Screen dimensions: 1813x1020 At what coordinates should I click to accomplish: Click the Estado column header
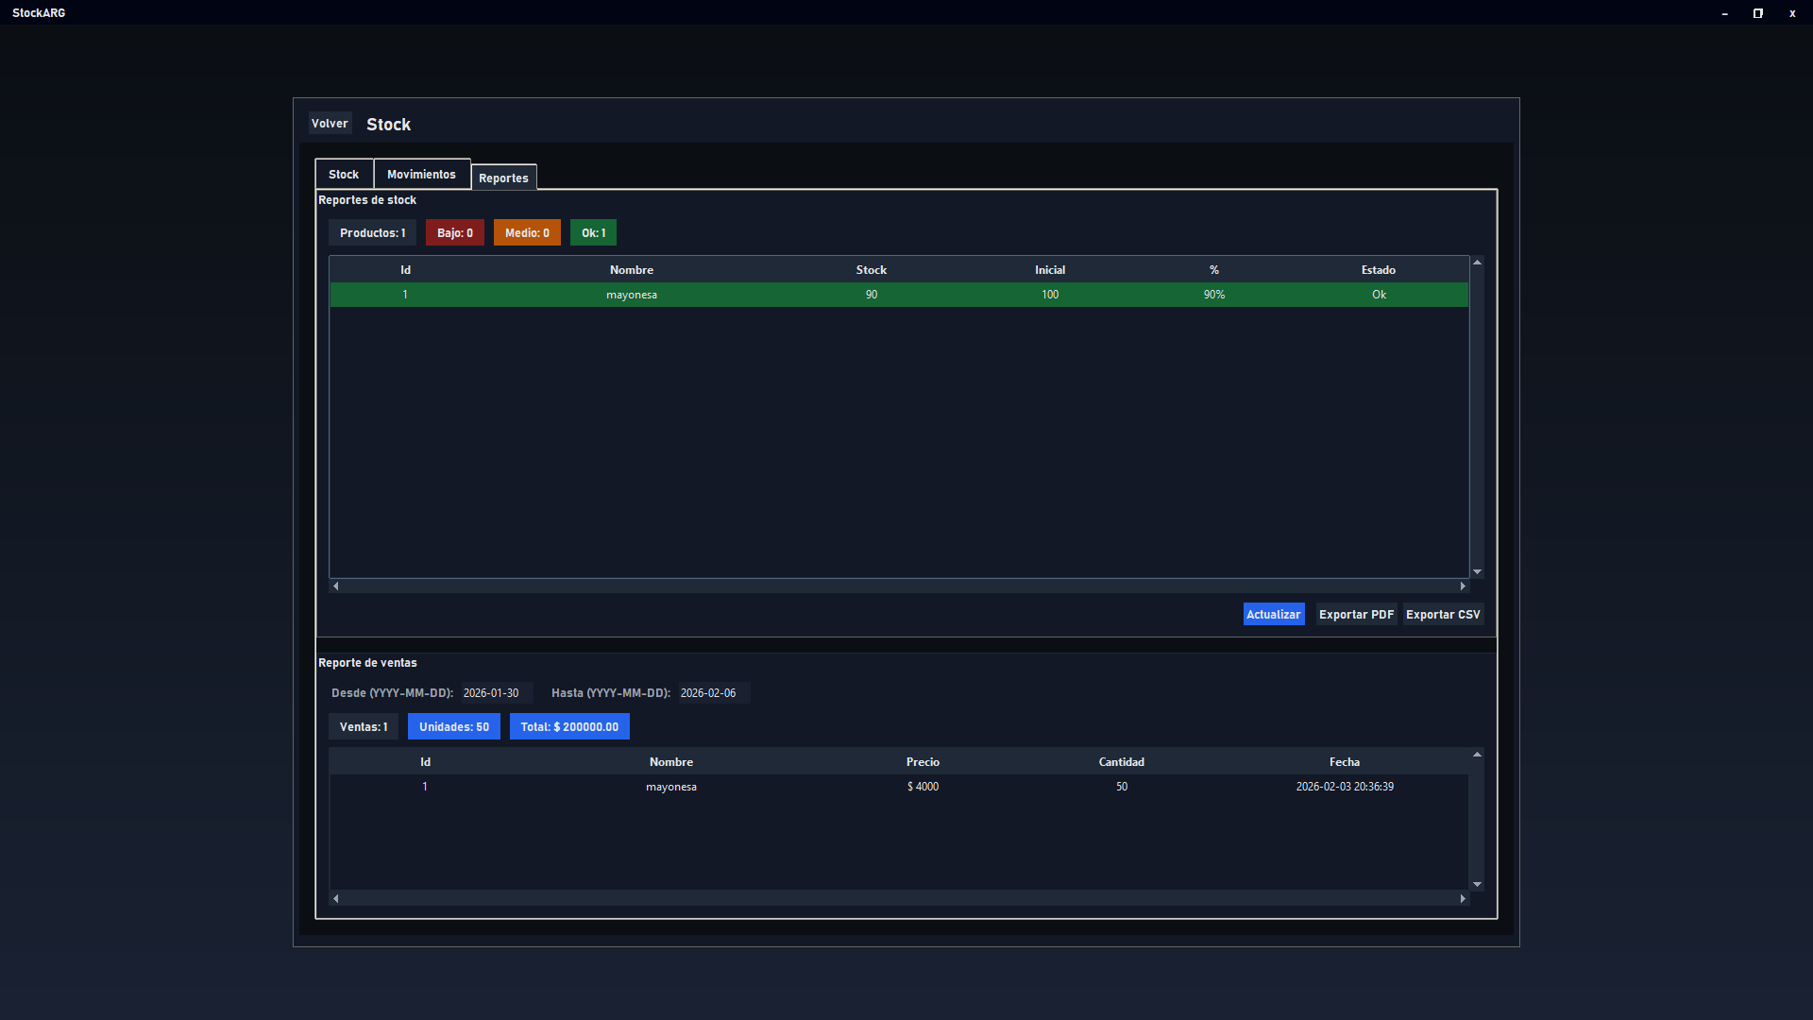pos(1378,270)
